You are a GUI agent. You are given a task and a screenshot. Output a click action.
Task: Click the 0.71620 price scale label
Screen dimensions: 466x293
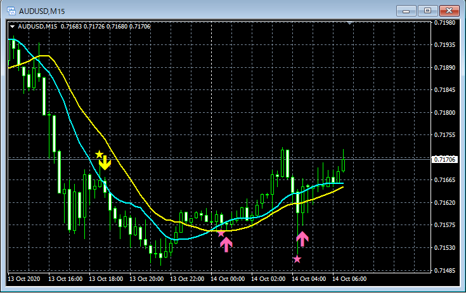(444, 203)
